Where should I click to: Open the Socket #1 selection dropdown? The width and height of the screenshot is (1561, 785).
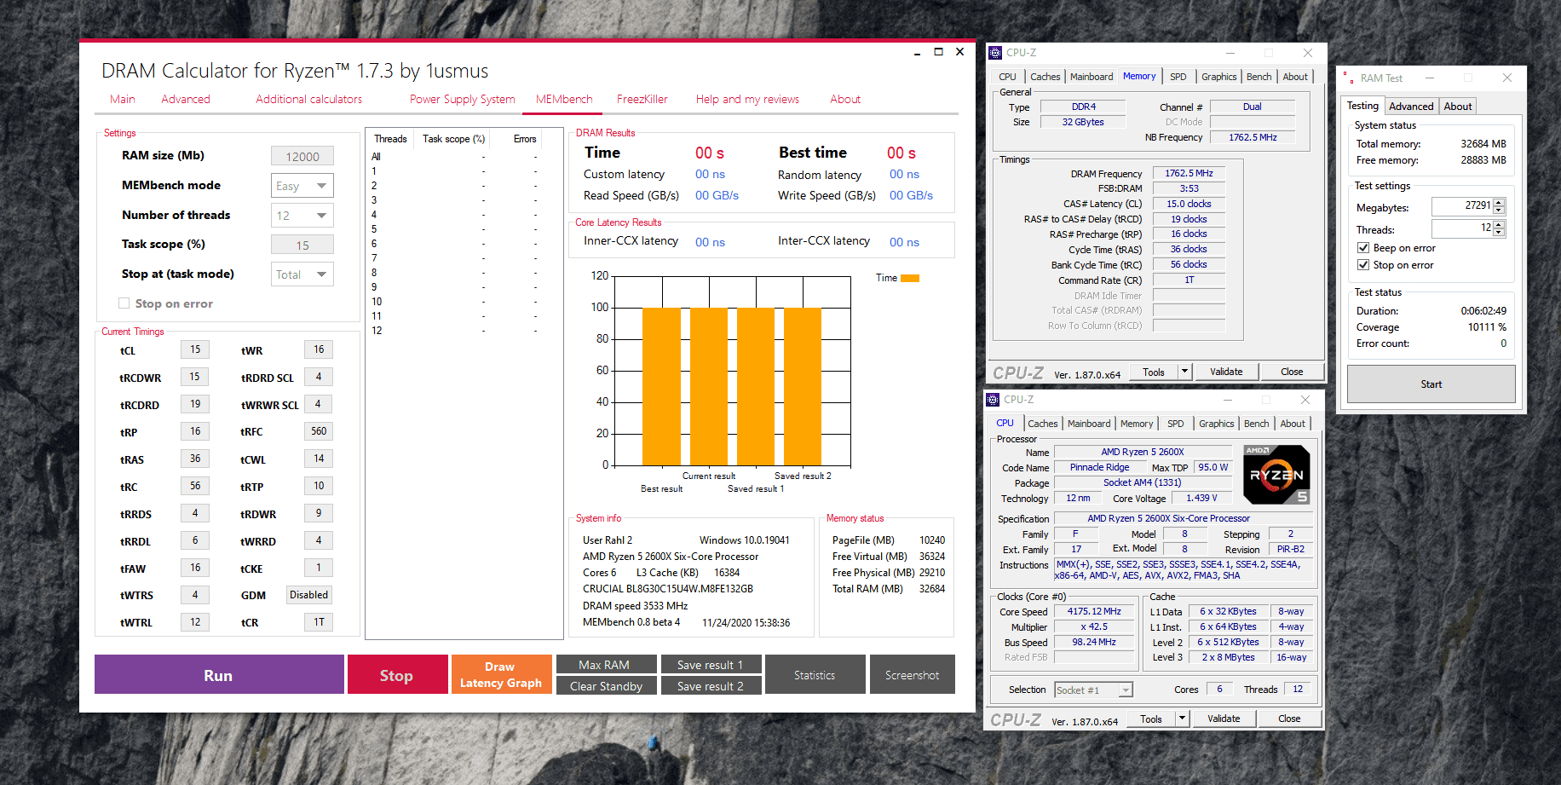click(1094, 690)
